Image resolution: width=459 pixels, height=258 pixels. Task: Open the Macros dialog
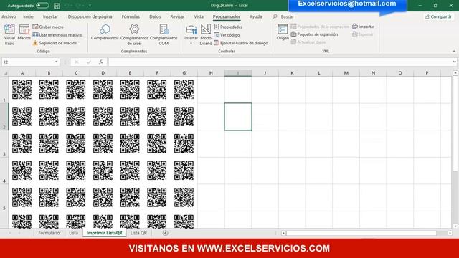coord(24,33)
